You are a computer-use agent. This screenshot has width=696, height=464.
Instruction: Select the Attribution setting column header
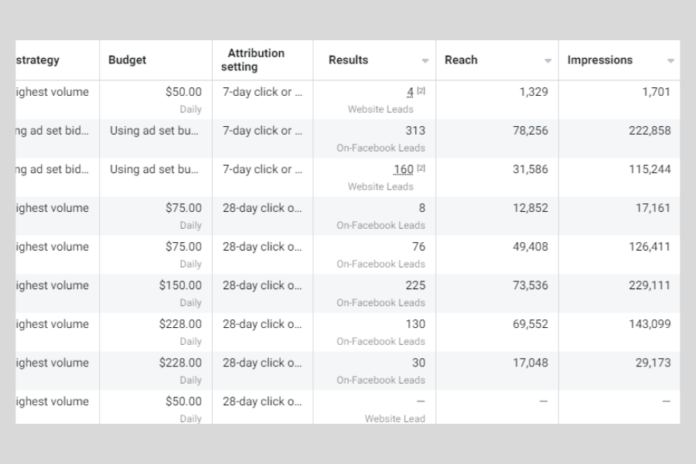click(255, 60)
